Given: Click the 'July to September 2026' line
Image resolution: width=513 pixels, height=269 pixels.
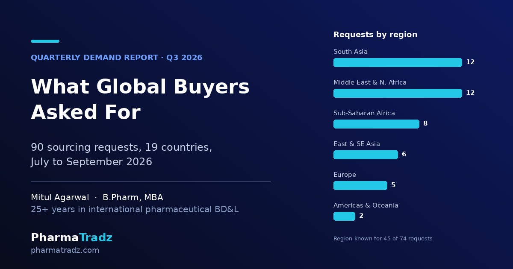Looking at the screenshot, I should tap(91, 162).
